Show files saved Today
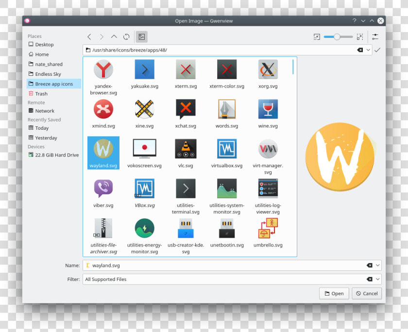Image resolution: width=408 pixels, height=332 pixels. pos(54,128)
